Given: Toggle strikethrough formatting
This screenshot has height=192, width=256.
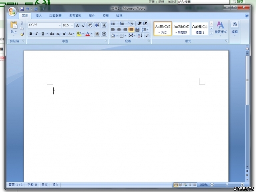Looking at the screenshot, I should click(52, 34).
